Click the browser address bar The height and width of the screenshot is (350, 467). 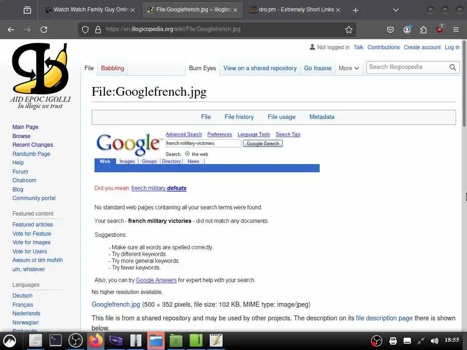point(217,30)
